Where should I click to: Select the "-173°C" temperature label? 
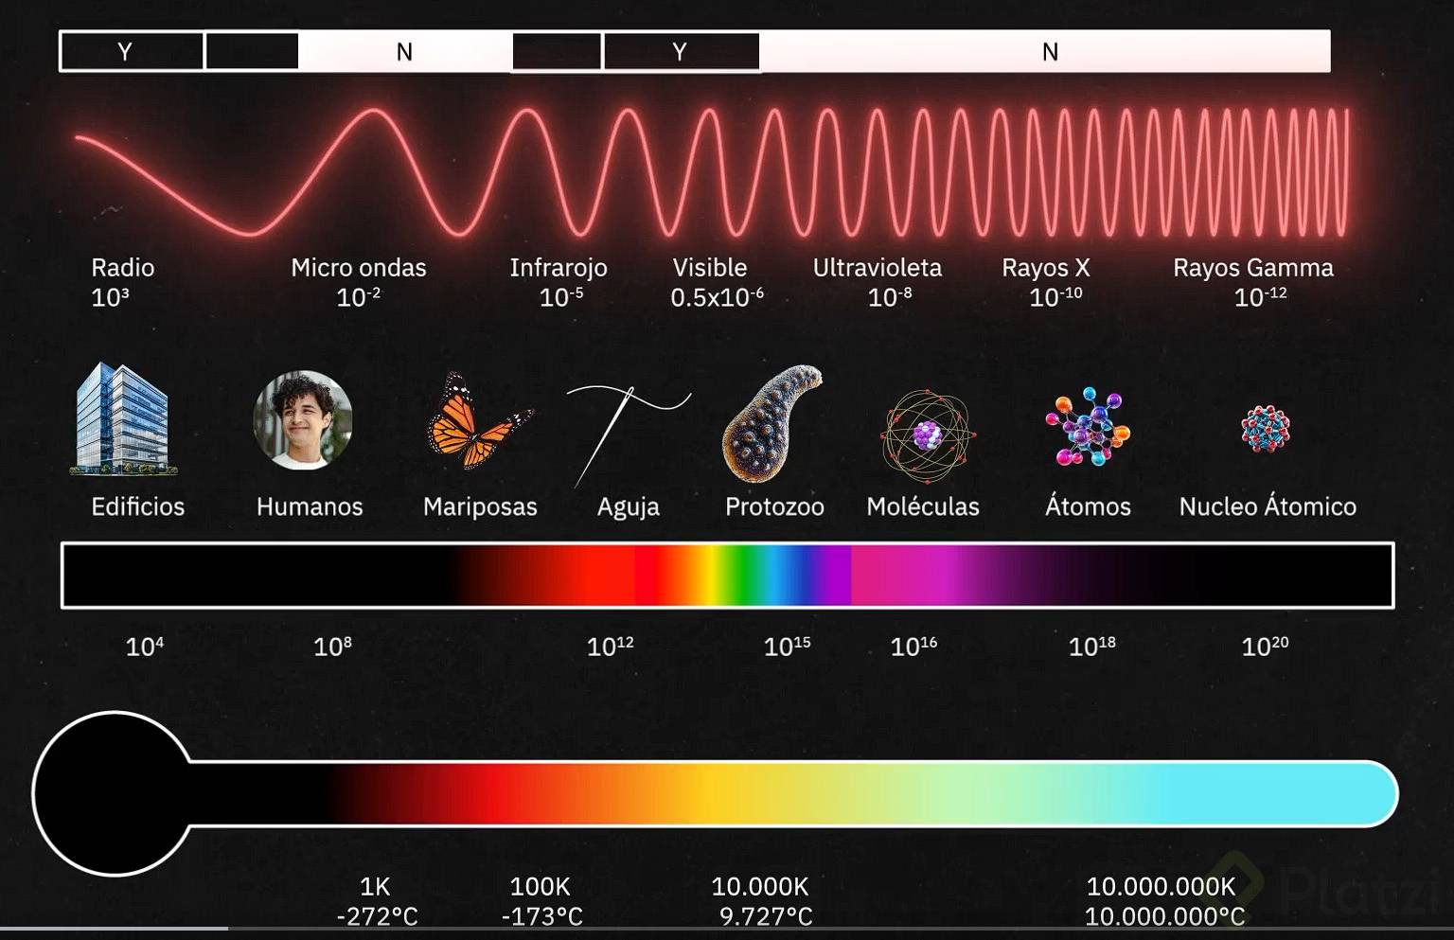pos(541,916)
